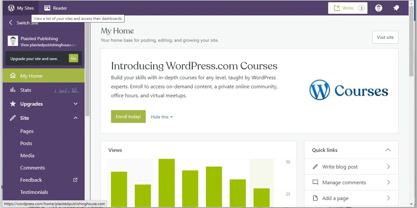Screen dimensions: 417x208
Task: Open the notifications bell
Action: coord(396,8)
